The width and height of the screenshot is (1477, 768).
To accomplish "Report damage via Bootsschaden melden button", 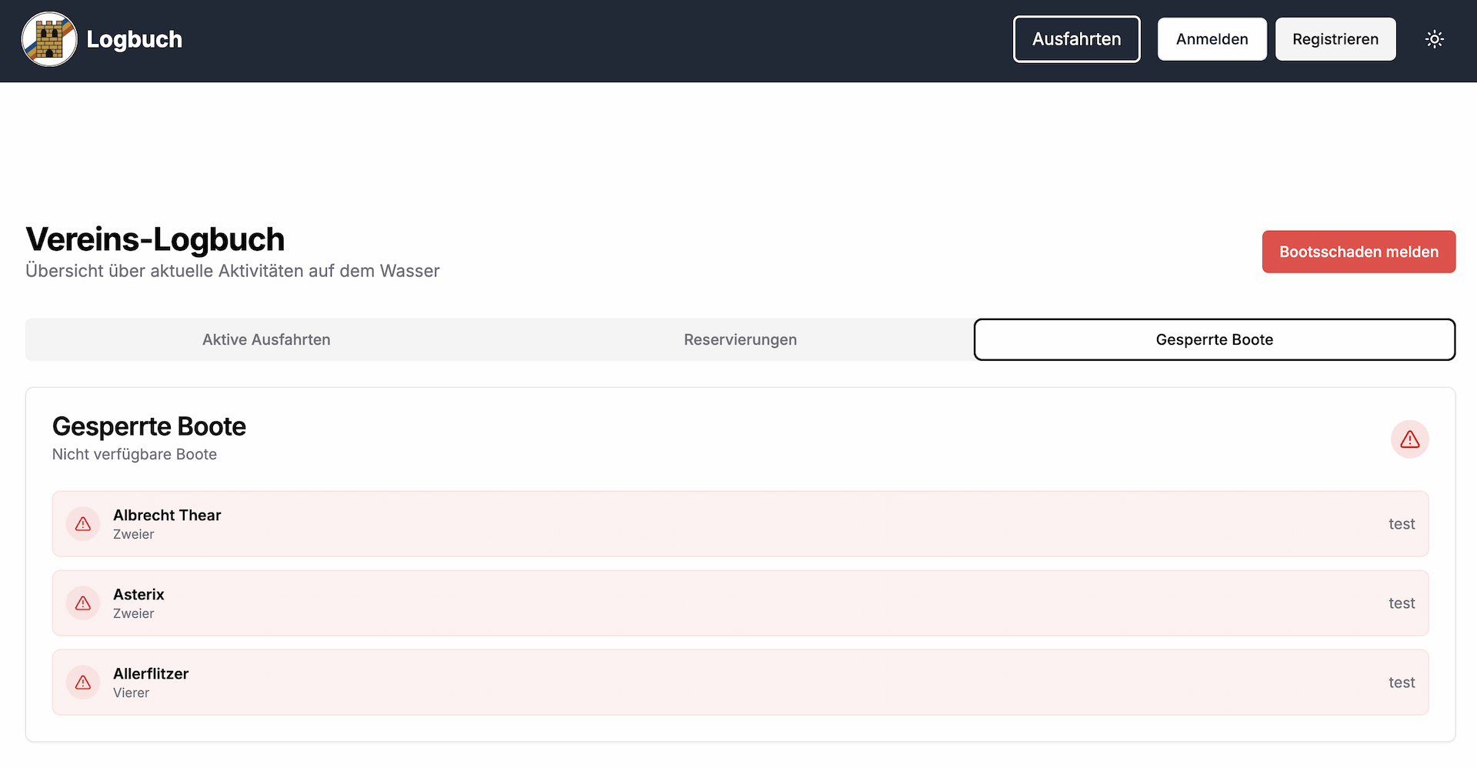I will (1359, 252).
